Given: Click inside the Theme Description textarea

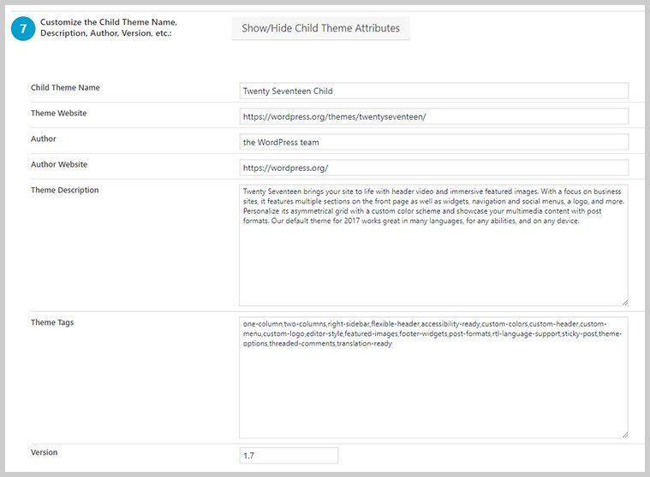Looking at the screenshot, I should point(433,245).
